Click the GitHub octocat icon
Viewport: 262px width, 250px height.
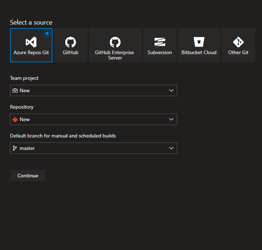pos(71,42)
